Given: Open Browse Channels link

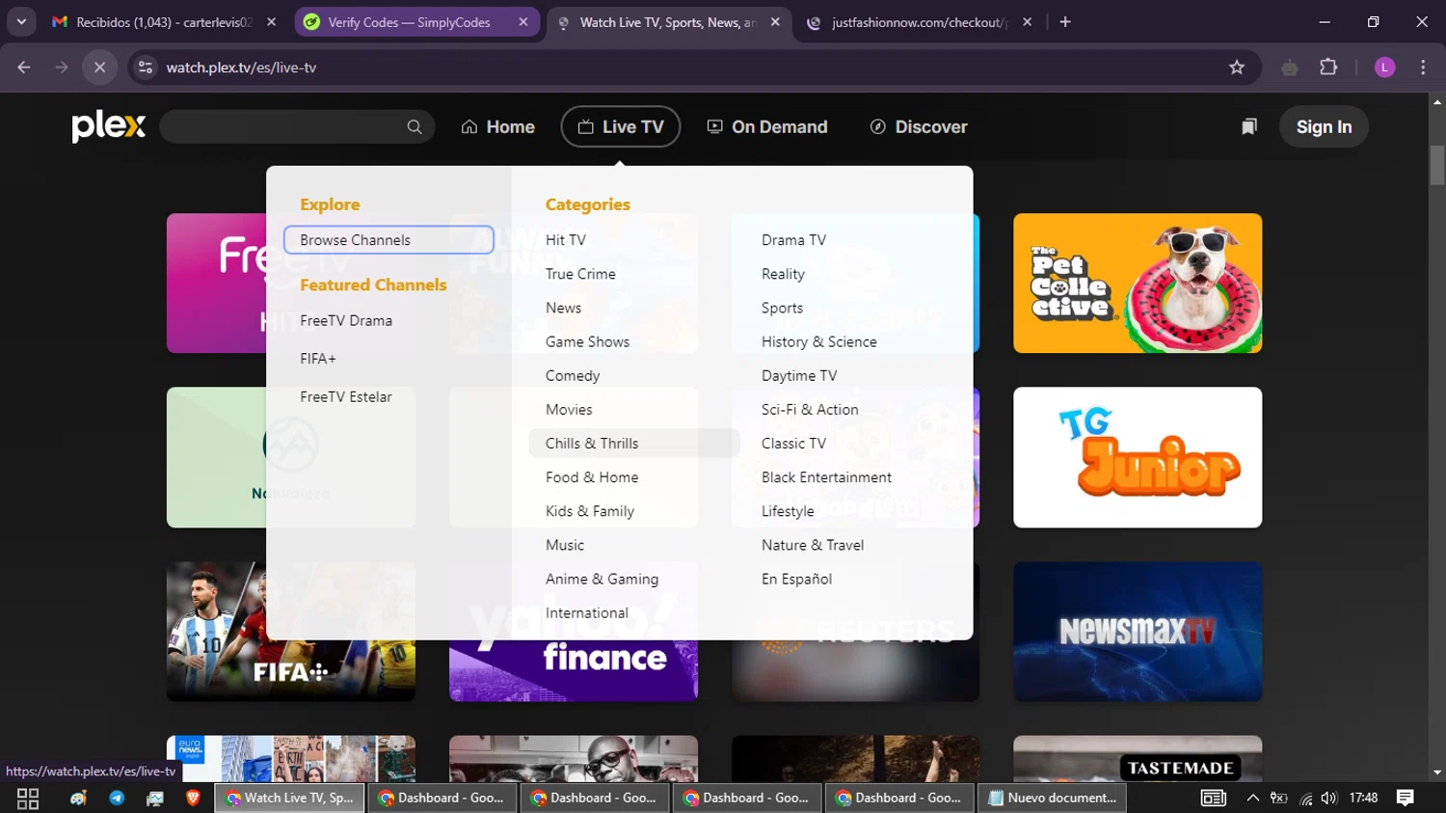Looking at the screenshot, I should pos(355,240).
